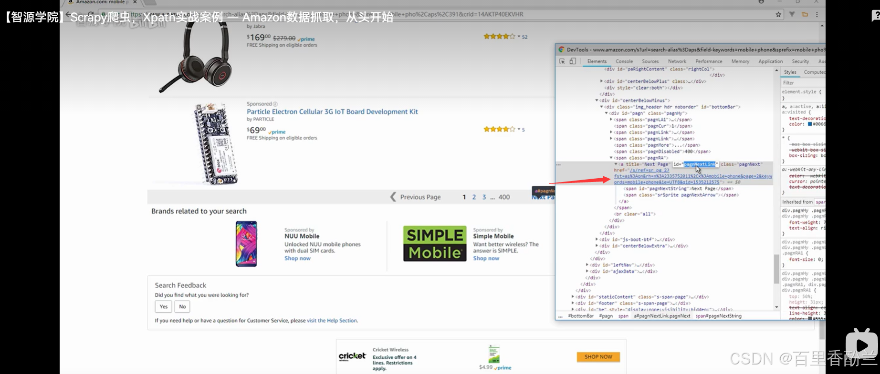
Task: Expand the div id="ajaxData" node
Action: [x=587, y=271]
